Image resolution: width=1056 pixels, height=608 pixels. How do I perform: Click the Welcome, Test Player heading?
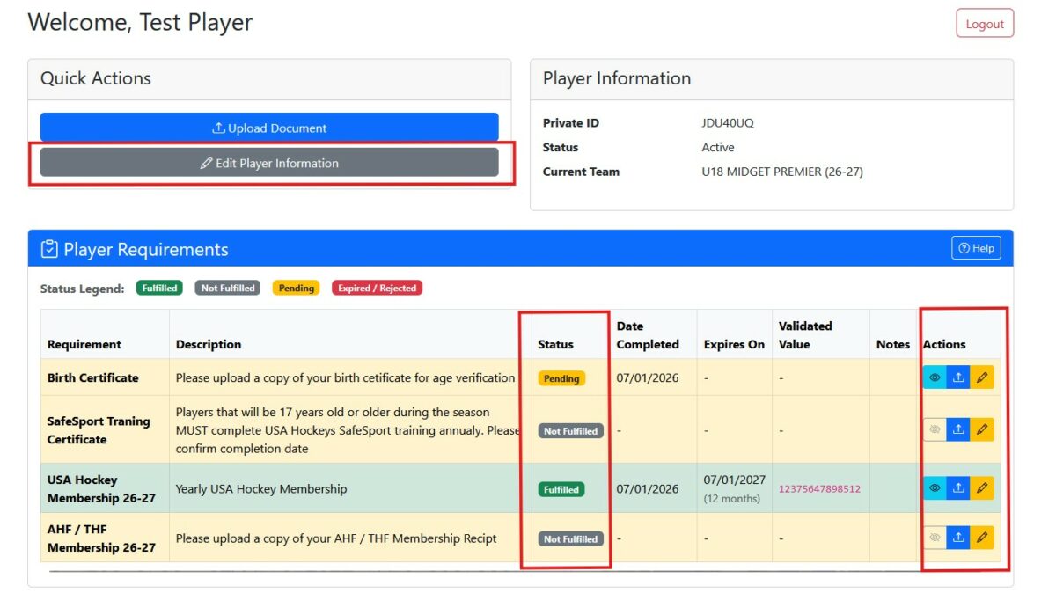140,22
